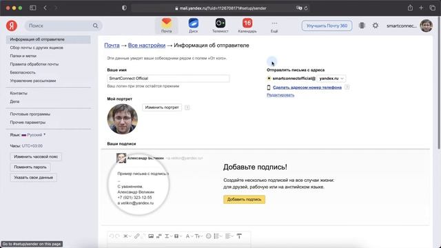441x248 pixels.
Task: Open Папки и метки settings
Action: pos(23,56)
